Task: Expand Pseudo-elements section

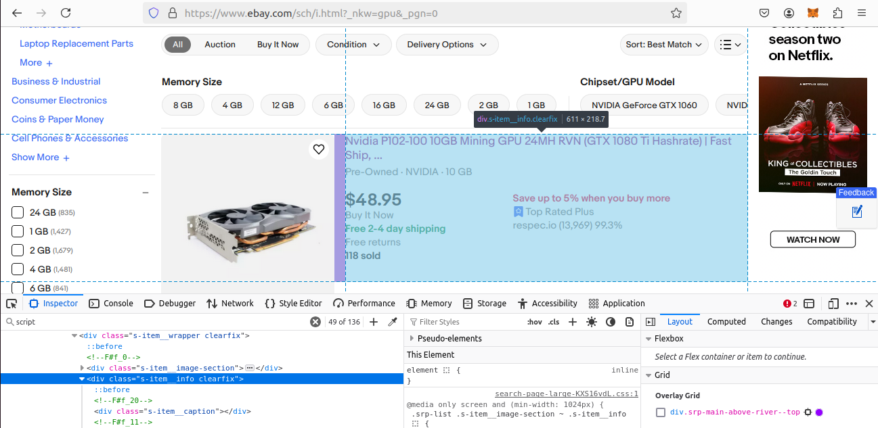Action: 412,338
